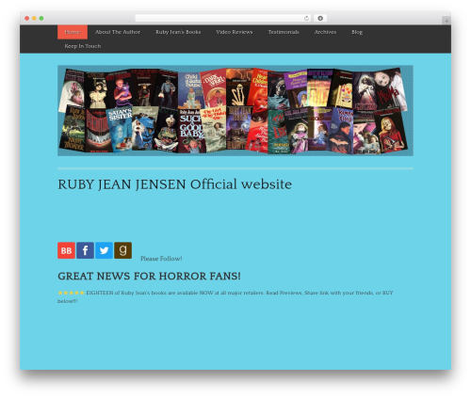The width and height of the screenshot is (471, 398).
Task: Visit the Facebook page icon
Action: coord(85,250)
